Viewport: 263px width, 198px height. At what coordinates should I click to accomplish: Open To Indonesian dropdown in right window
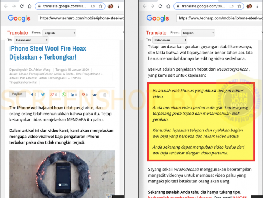[170, 40]
